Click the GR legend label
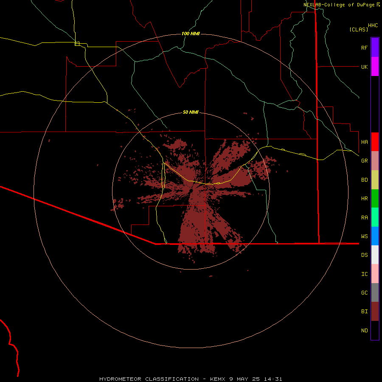This screenshot has width=382, height=382. tap(364, 161)
